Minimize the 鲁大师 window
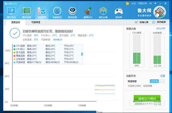 point(160,3)
